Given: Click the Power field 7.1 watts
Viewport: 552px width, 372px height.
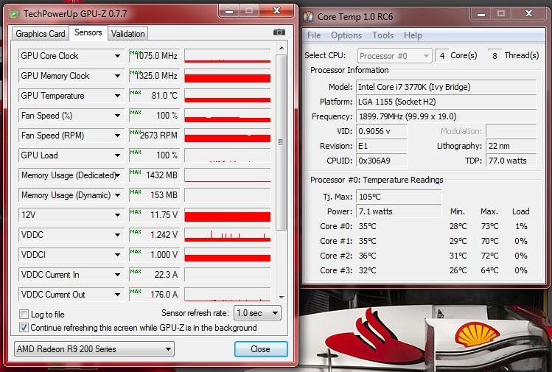Looking at the screenshot, I should pos(399,211).
